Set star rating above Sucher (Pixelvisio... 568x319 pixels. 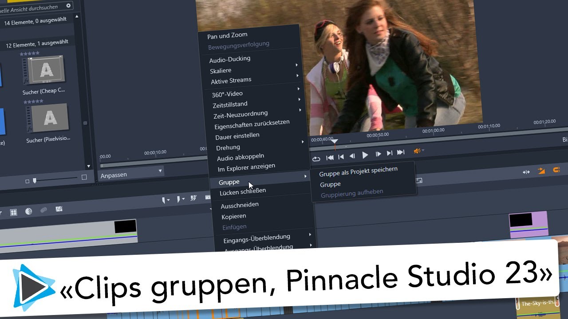33,101
